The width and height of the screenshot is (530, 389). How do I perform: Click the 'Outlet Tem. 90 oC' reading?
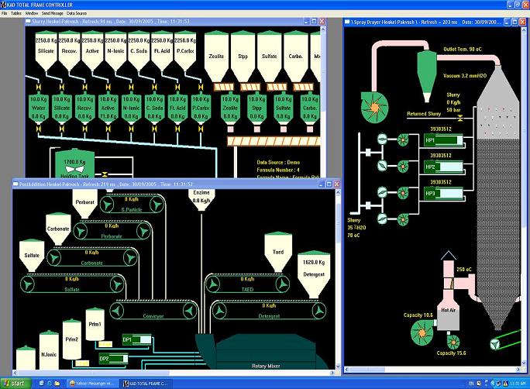pos(463,50)
